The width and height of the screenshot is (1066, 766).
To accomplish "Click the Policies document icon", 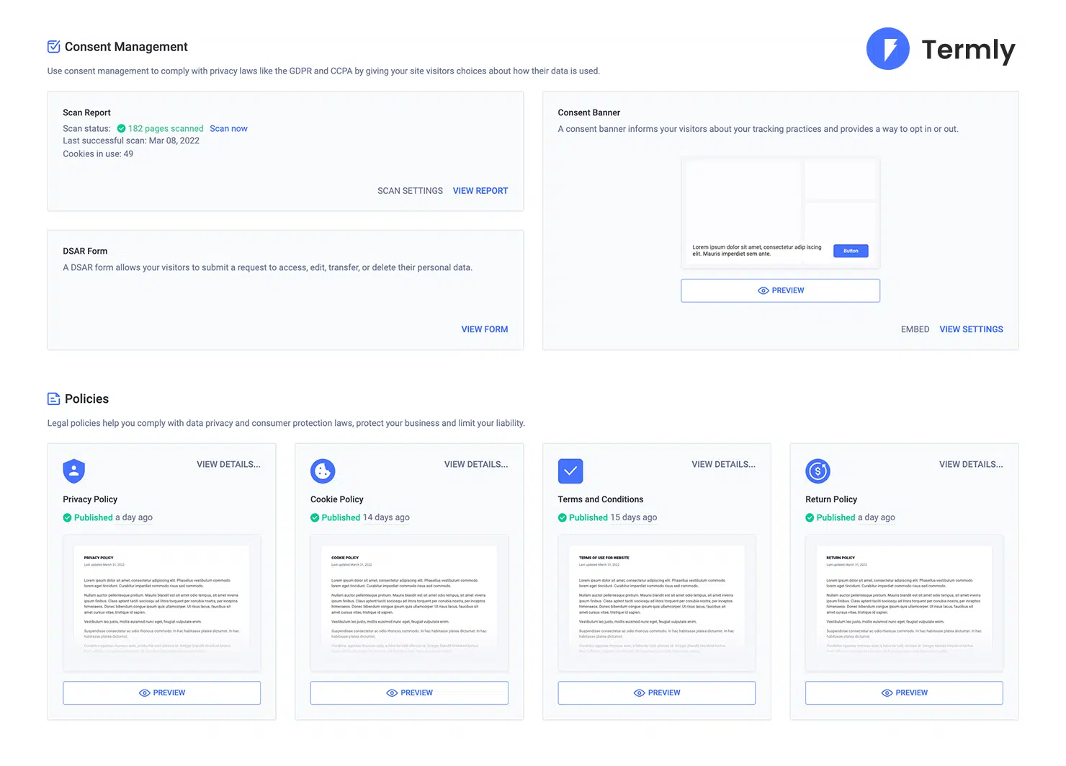I will (x=54, y=399).
